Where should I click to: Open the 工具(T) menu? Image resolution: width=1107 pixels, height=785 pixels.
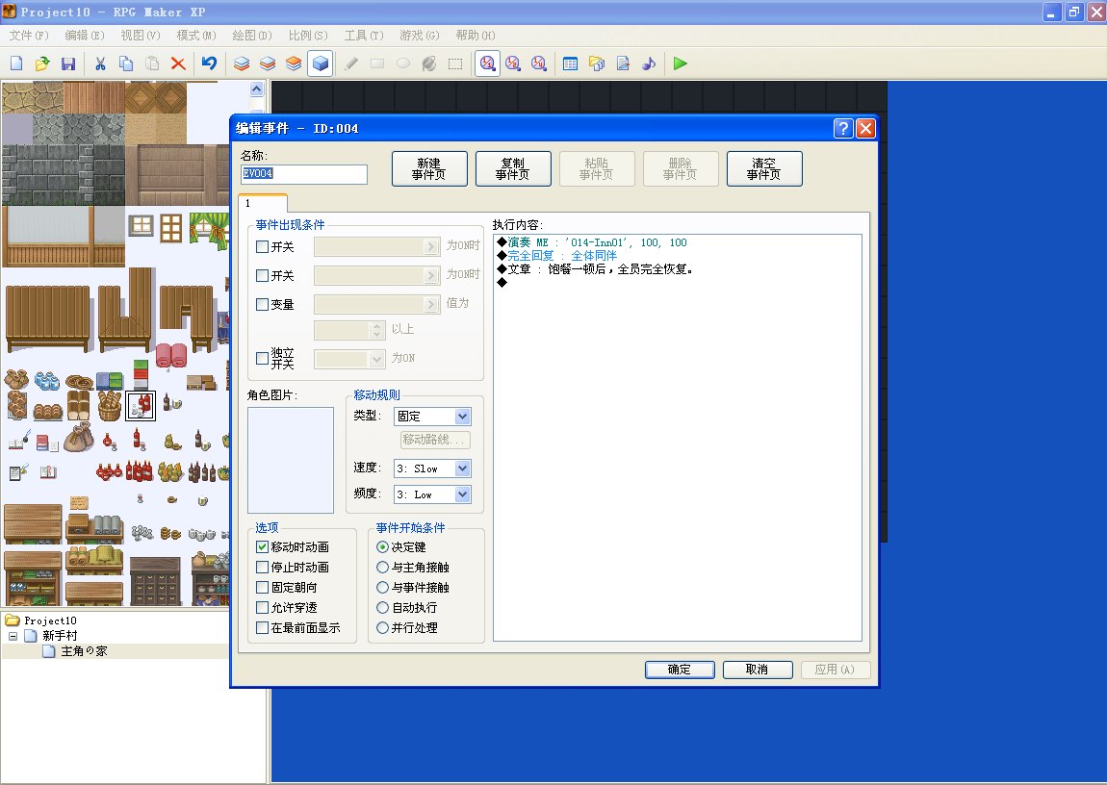(x=364, y=36)
